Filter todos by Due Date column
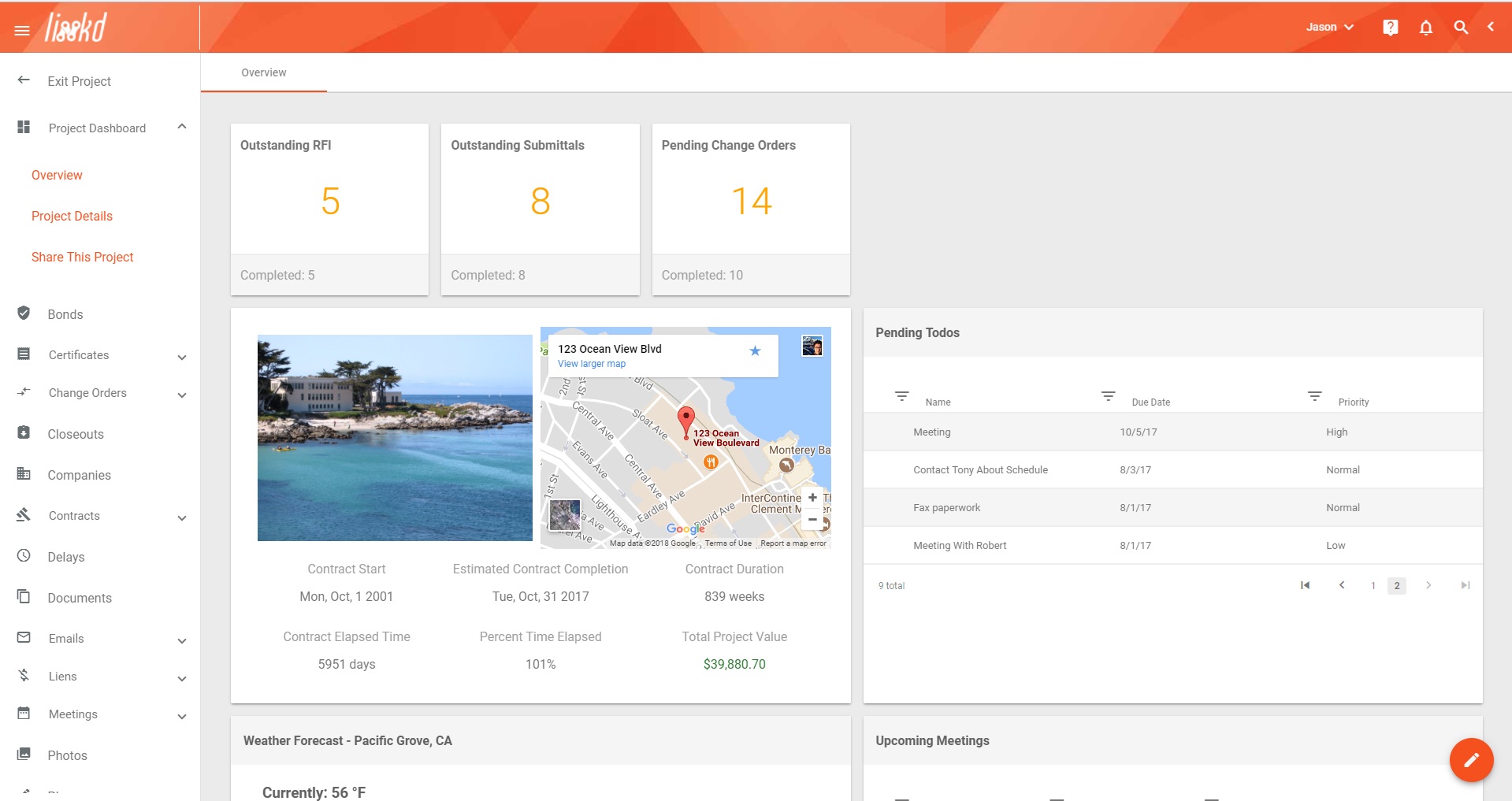Screen dimensions: 1512x801 point(1109,396)
